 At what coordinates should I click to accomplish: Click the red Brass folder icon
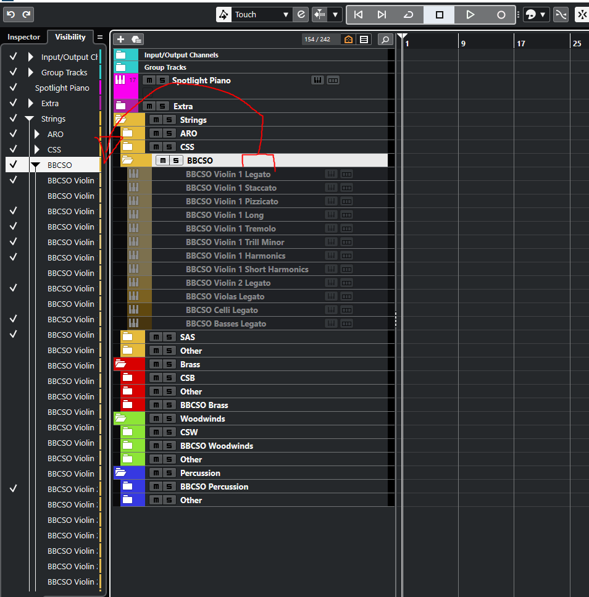coord(120,364)
